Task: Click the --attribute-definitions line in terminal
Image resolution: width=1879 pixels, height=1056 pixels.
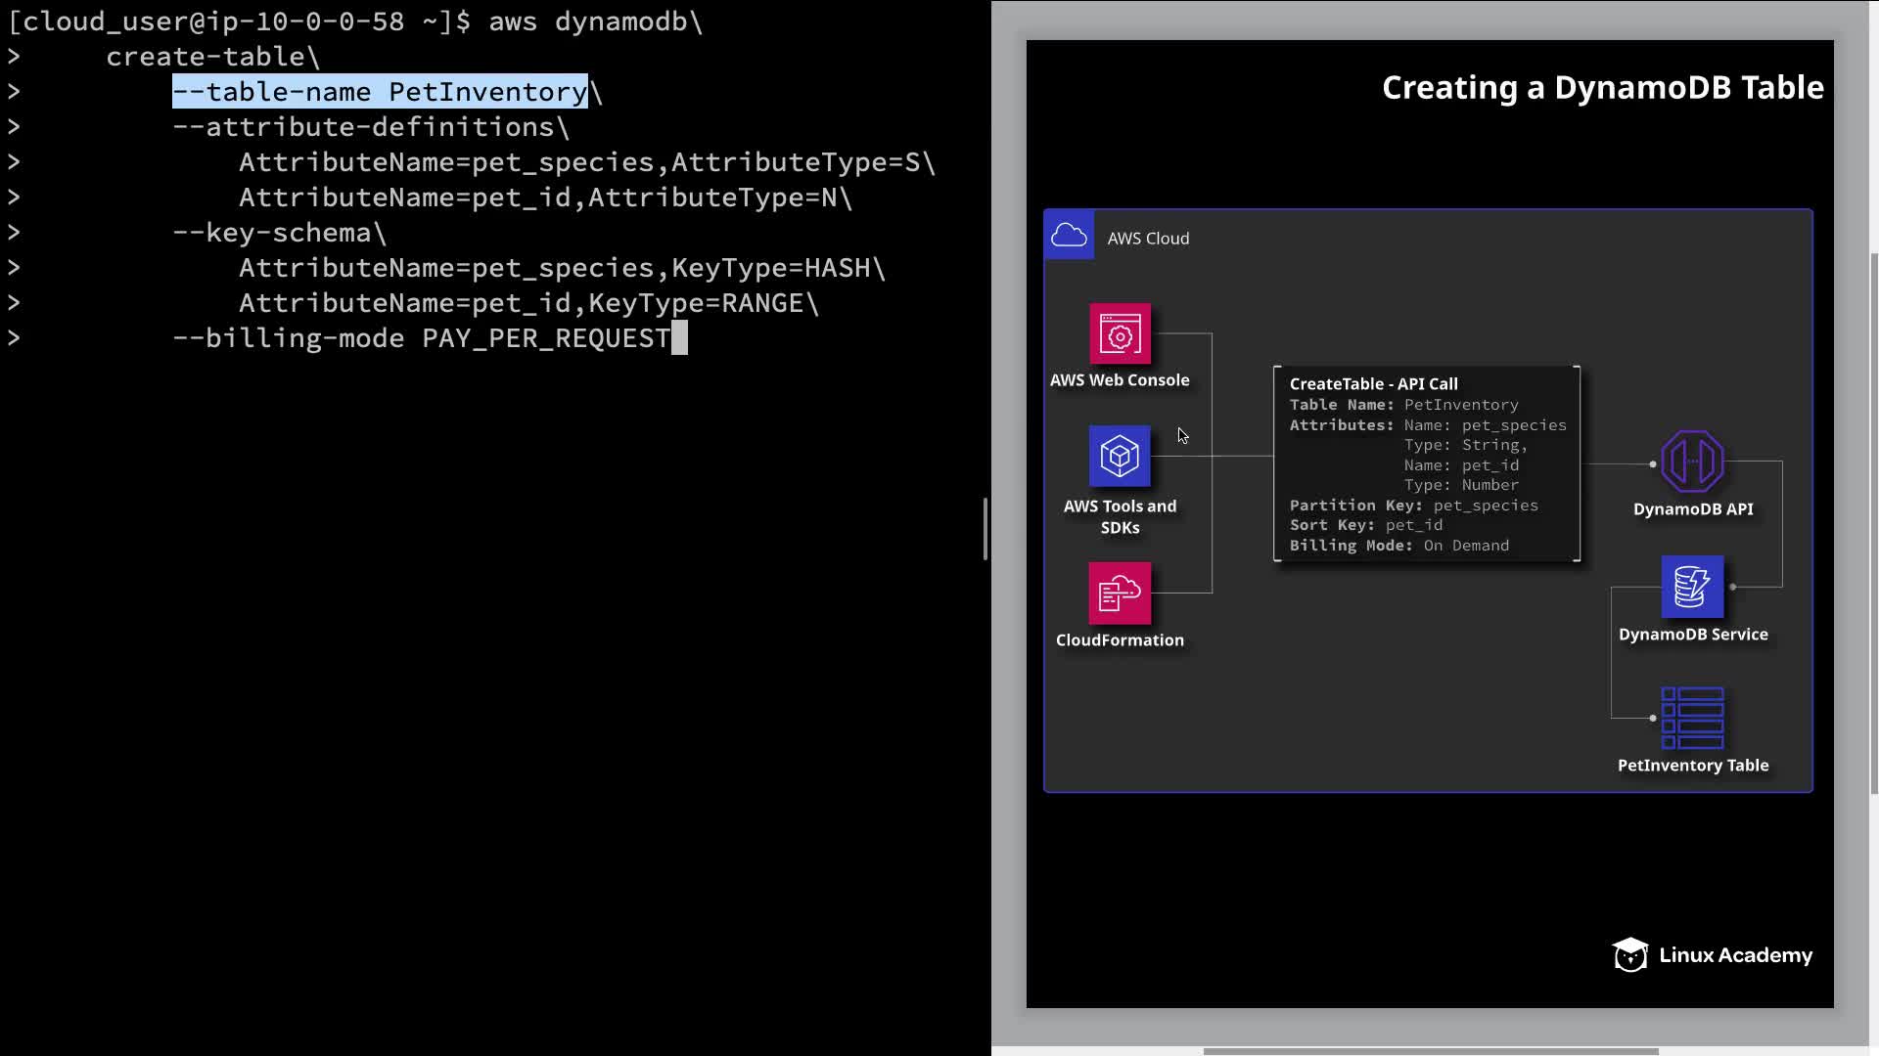Action: (x=370, y=127)
